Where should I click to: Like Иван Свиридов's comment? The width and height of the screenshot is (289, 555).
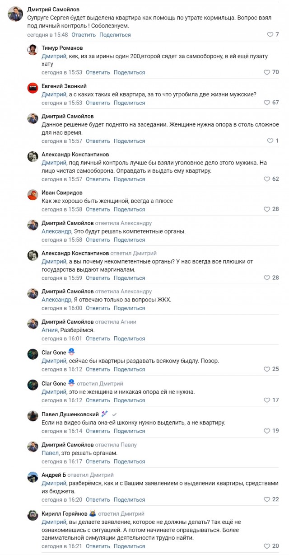pos(266,209)
